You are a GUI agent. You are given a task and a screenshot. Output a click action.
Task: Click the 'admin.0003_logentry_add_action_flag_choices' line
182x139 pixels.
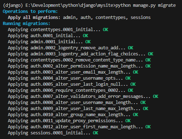pos(80,54)
